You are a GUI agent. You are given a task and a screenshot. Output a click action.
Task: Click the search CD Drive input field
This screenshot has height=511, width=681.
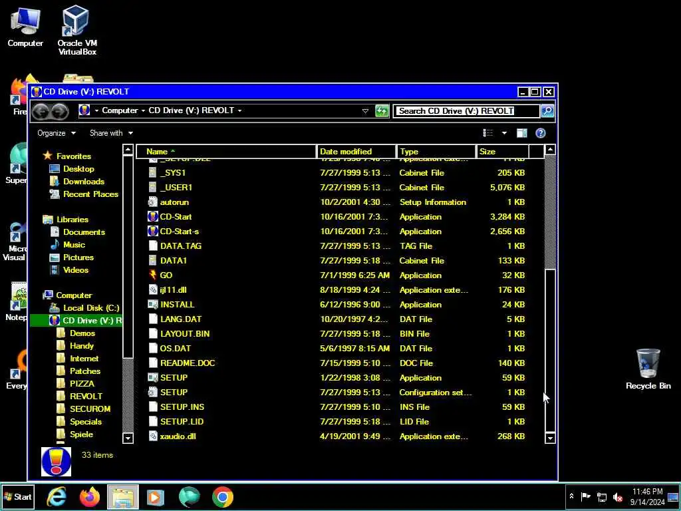click(x=466, y=111)
